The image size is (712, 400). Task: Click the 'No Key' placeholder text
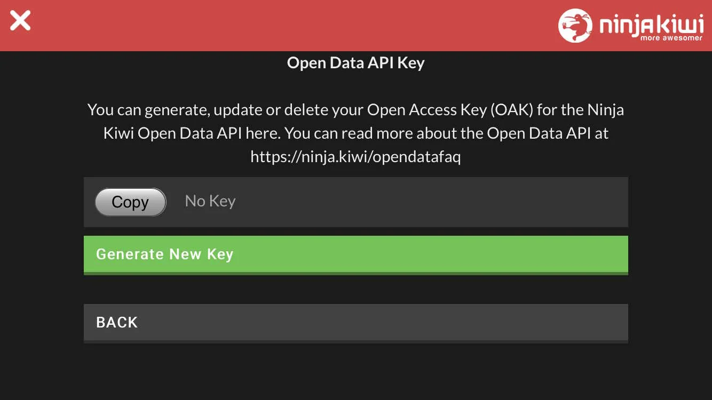[210, 201]
